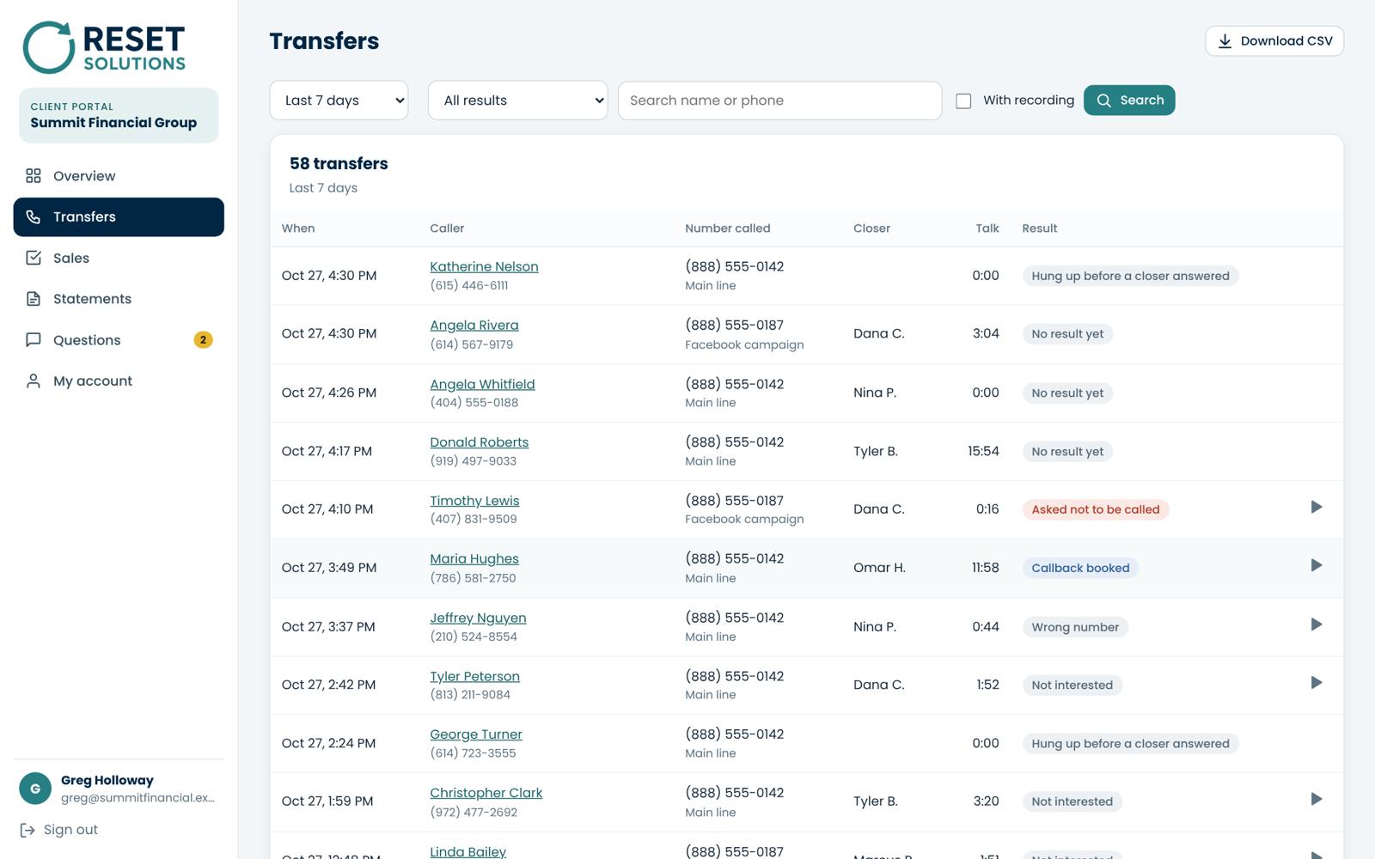
Task: Open caller Angela Rivera
Action: [x=474, y=326]
